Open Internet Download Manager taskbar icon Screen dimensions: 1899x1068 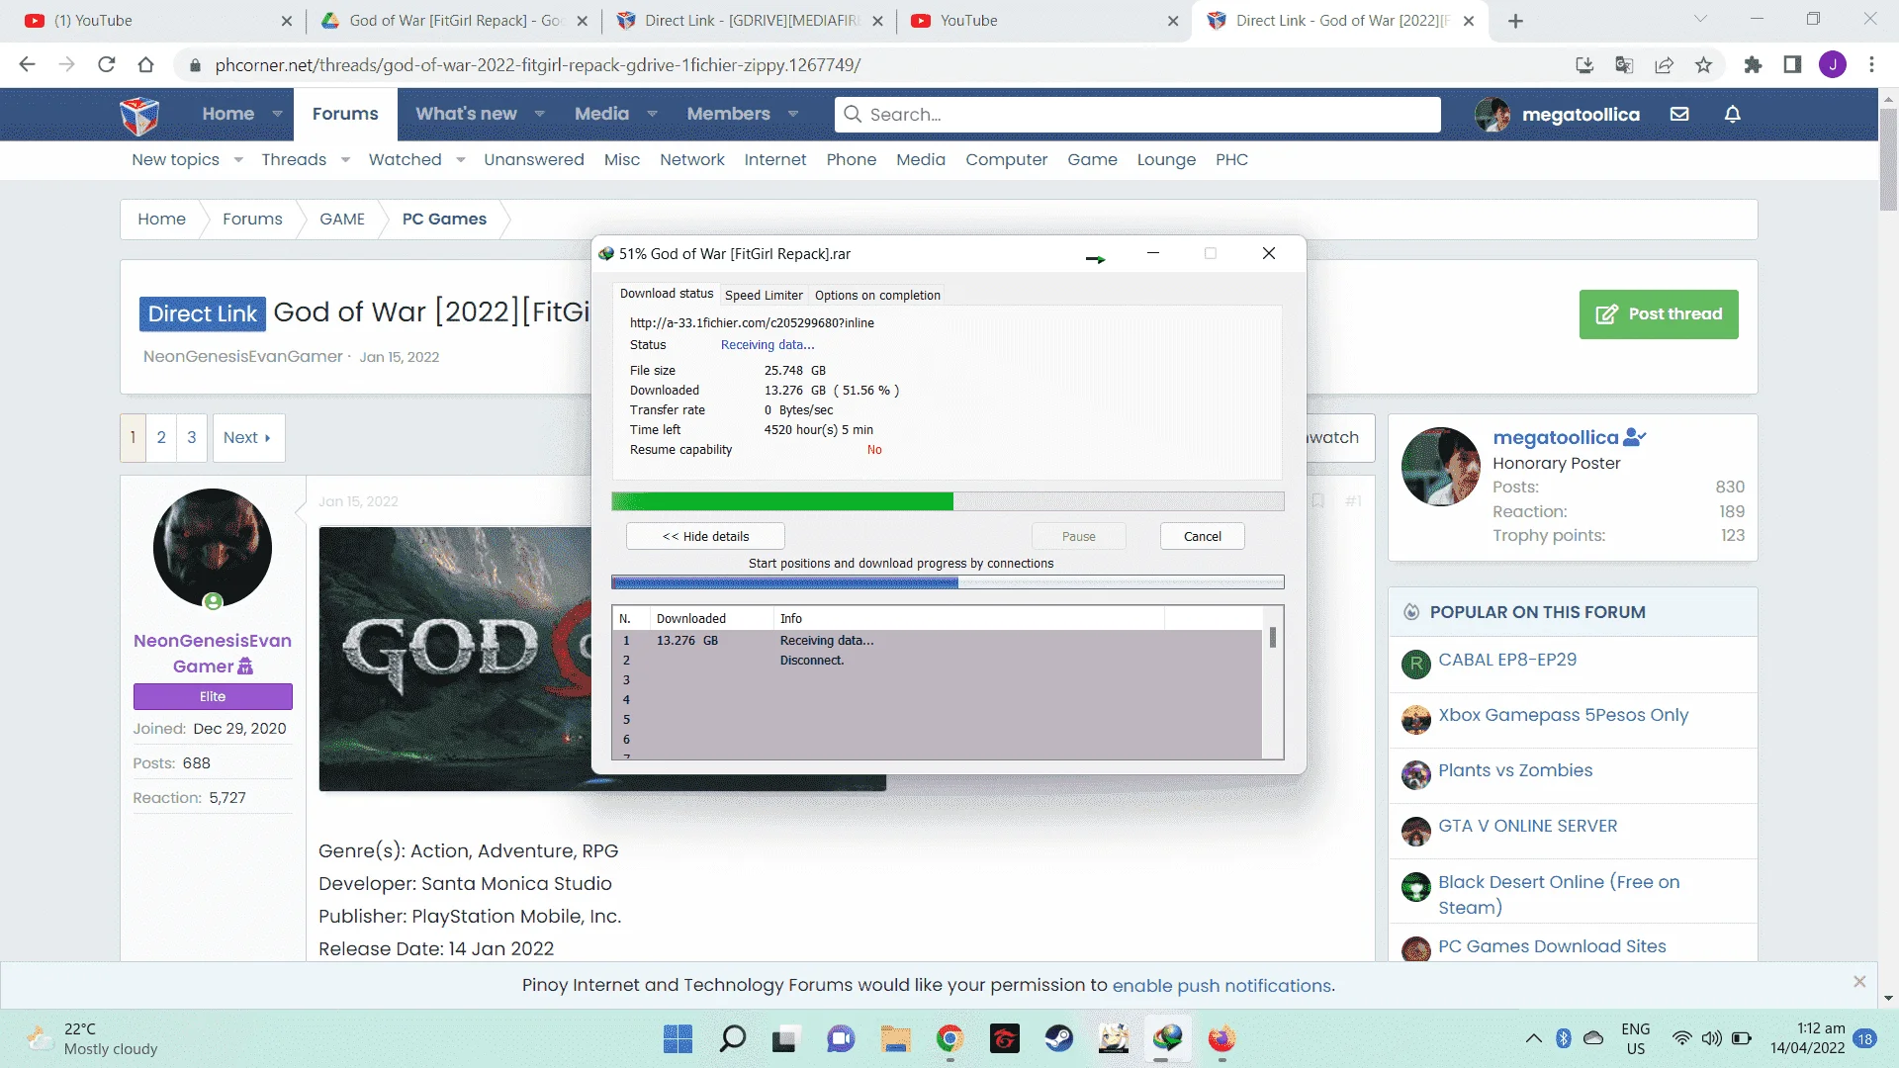(x=1168, y=1039)
